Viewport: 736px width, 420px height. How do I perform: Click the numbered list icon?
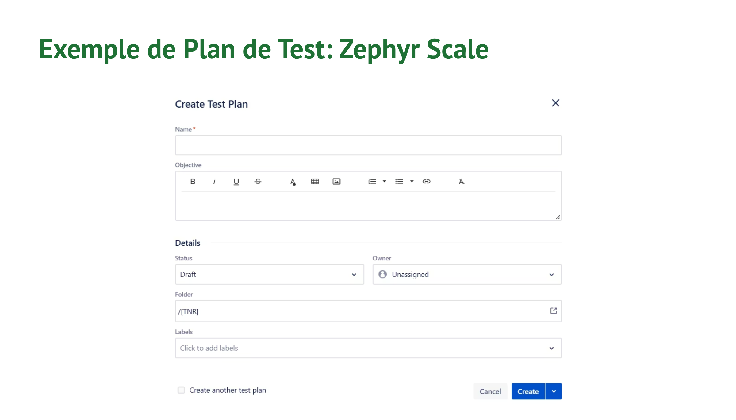[372, 182]
